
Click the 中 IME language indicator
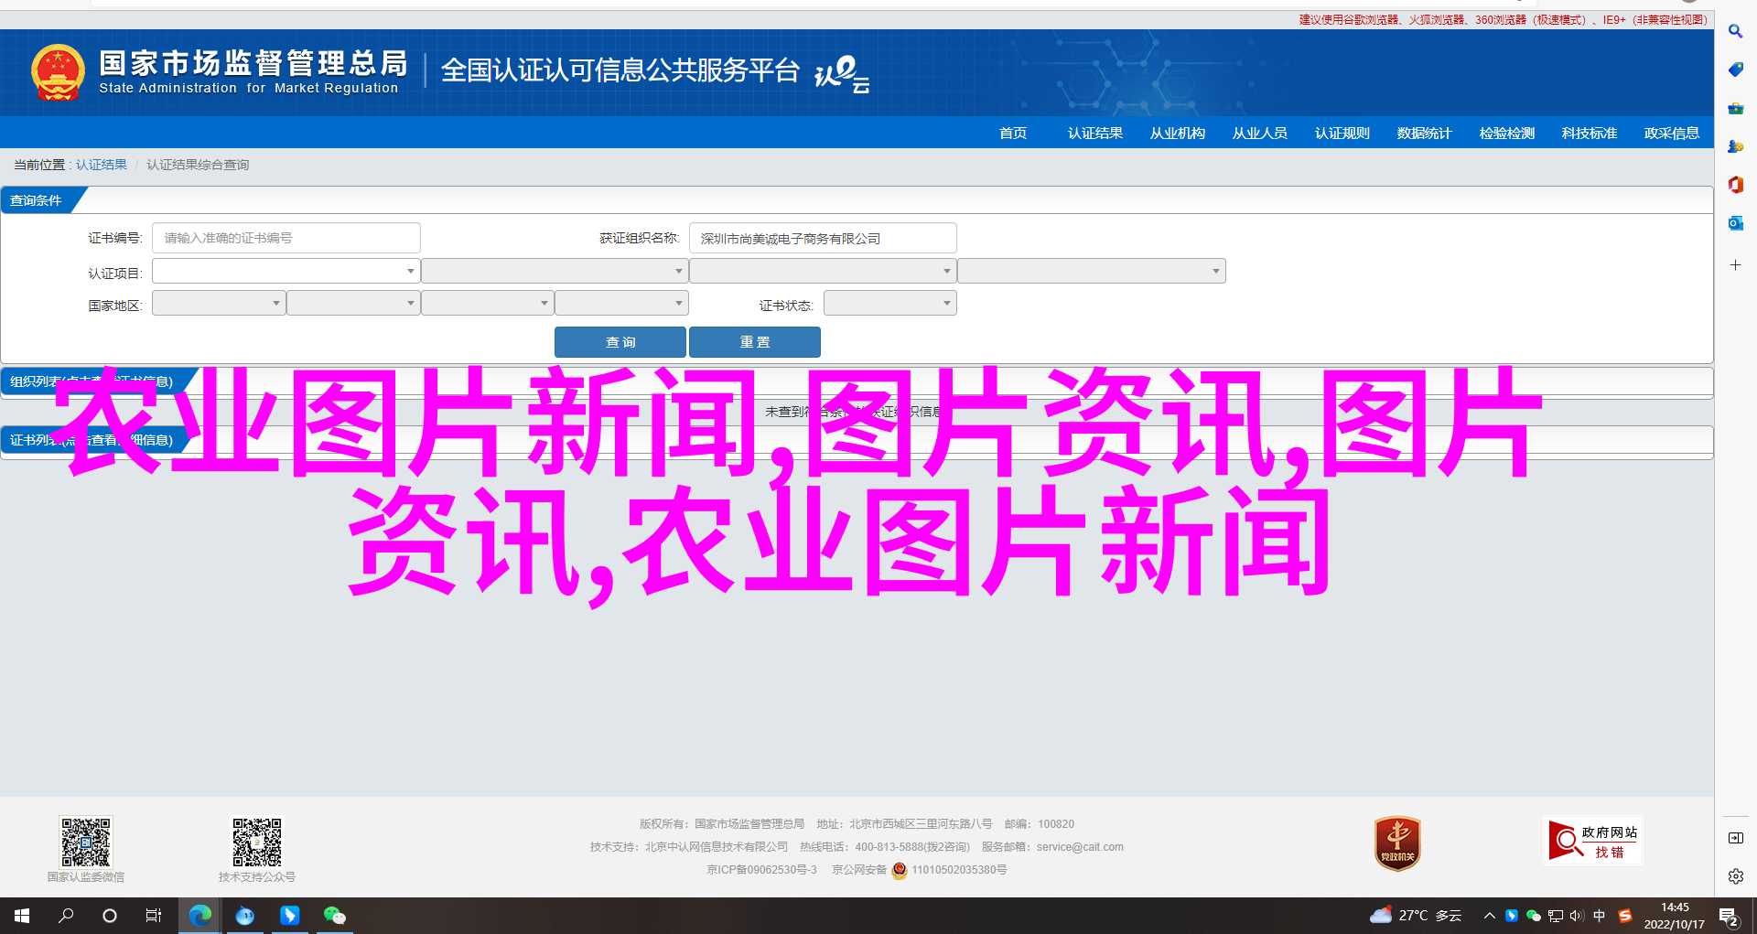[x=1600, y=916]
